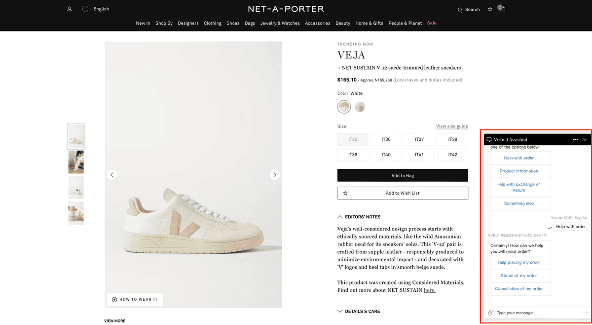The image size is (592, 325).
Task: Click the wishlist star icon in the header
Action: (489, 9)
